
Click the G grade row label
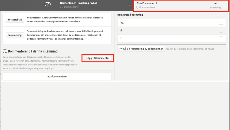tap(121, 30)
